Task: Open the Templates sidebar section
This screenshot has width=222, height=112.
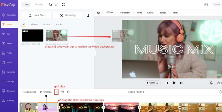Action: (9, 15)
